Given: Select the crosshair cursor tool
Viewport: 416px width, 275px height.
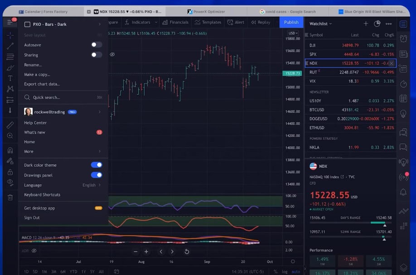Looking at the screenshot, I should click(10, 35).
